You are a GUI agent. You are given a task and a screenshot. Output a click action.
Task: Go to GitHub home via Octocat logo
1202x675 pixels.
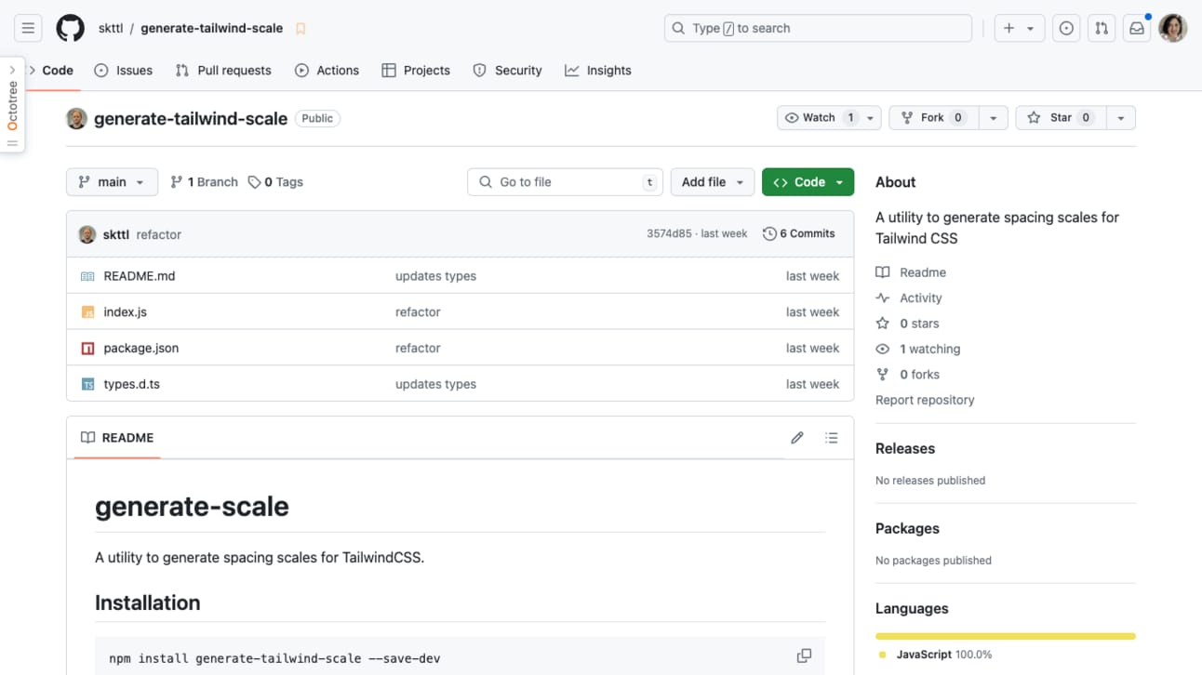pos(70,28)
